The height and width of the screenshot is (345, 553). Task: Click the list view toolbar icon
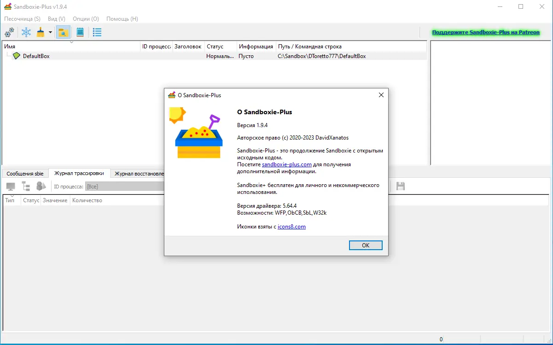[x=97, y=32]
